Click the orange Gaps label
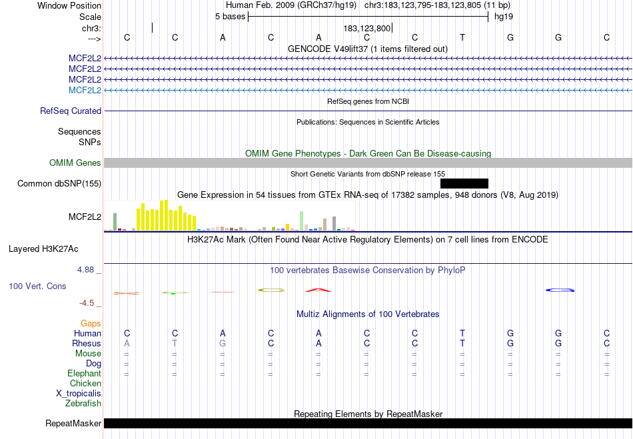 click(x=91, y=323)
